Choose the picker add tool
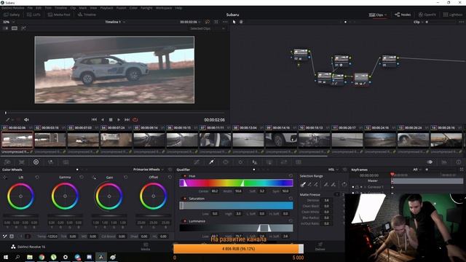Screen dimensions: 466x262 [316, 184]
